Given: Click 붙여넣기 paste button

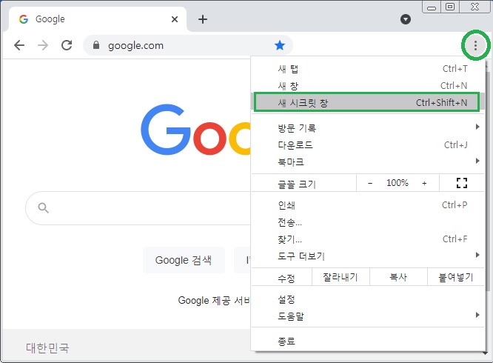Looking at the screenshot, I should click(456, 277).
